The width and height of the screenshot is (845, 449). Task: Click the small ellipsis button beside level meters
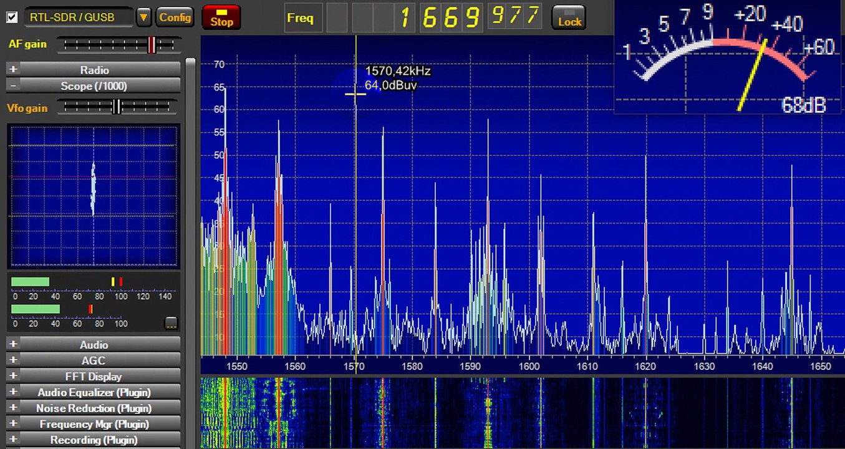(171, 323)
